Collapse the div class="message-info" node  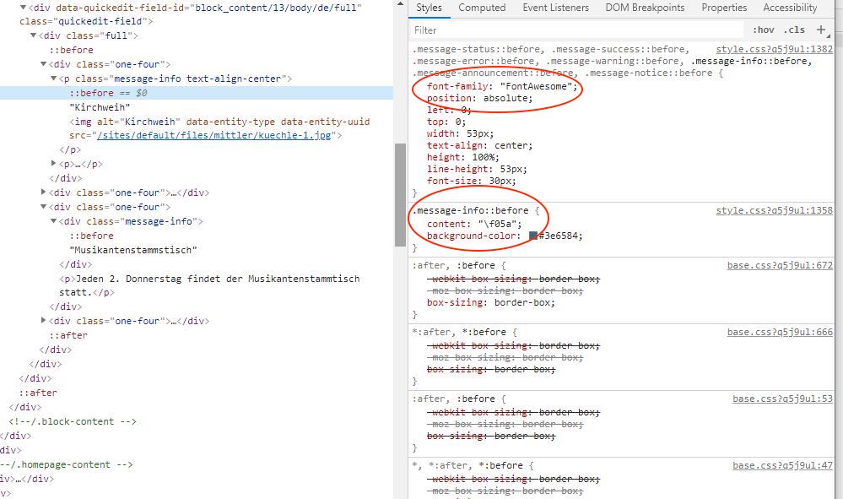point(54,221)
